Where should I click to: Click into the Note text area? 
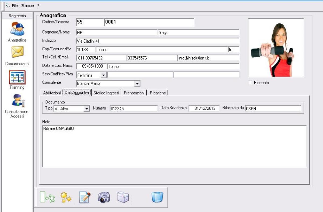(174, 146)
